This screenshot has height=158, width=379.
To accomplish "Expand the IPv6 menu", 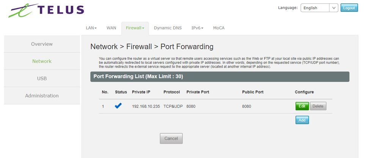I will tap(197, 28).
